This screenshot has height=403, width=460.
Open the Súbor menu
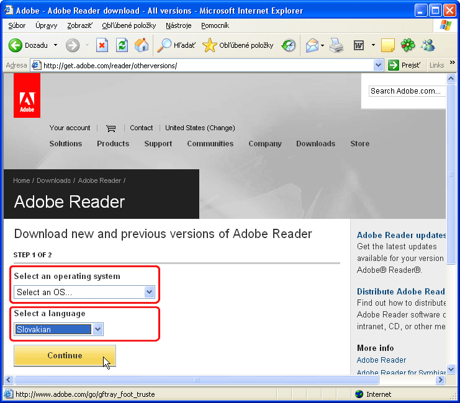point(17,25)
